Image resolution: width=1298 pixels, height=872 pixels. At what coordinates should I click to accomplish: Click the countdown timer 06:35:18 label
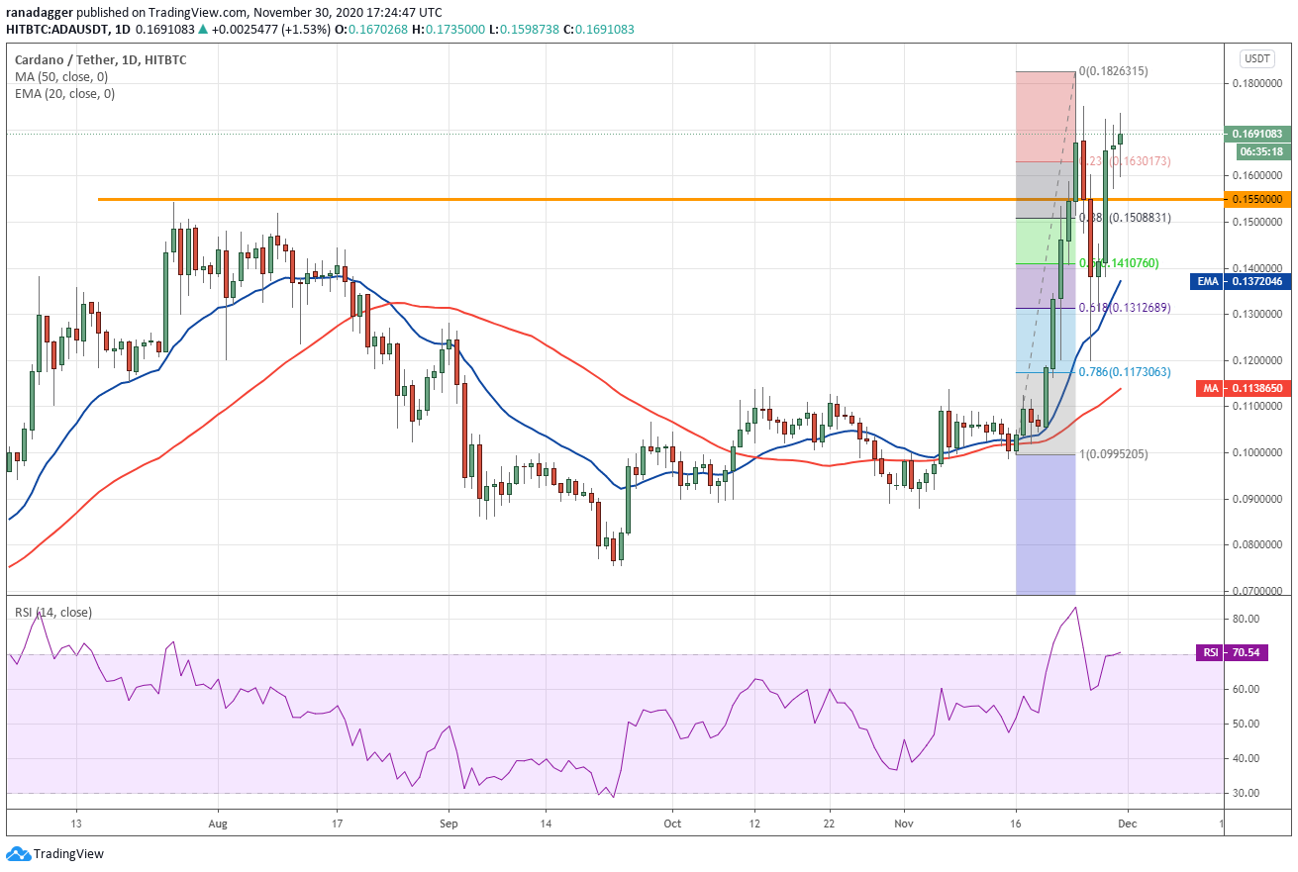pos(1260,151)
